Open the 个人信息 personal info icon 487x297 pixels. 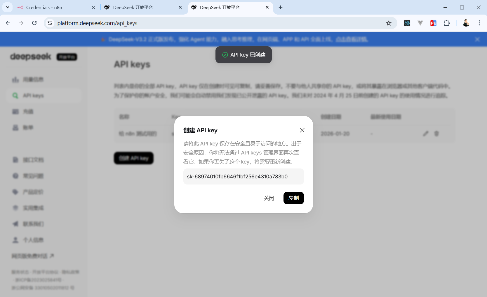pyautogui.click(x=15, y=240)
